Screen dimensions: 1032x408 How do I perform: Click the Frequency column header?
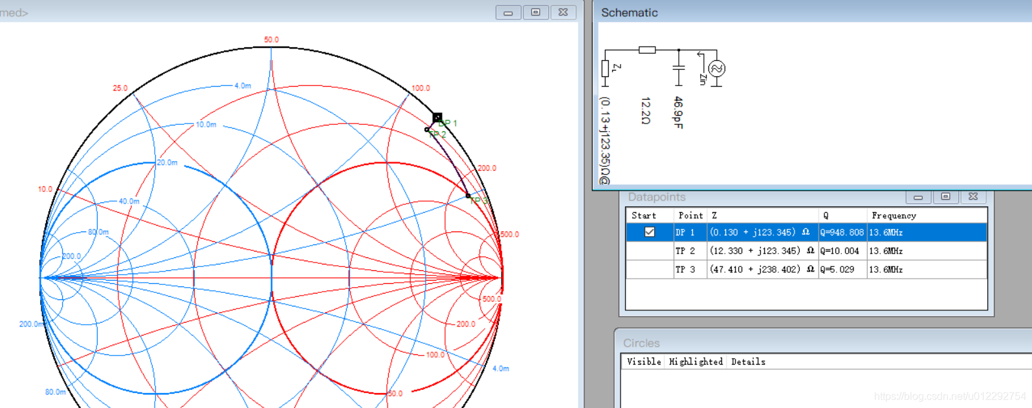(927, 215)
